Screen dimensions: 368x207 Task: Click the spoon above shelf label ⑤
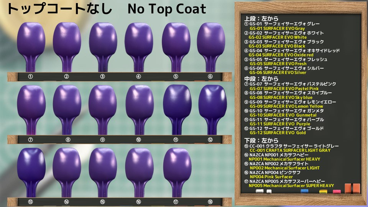tap(176, 47)
